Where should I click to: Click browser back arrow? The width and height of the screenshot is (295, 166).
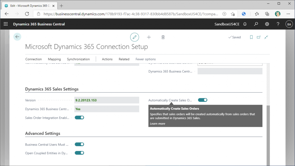pyautogui.click(x=7, y=14)
